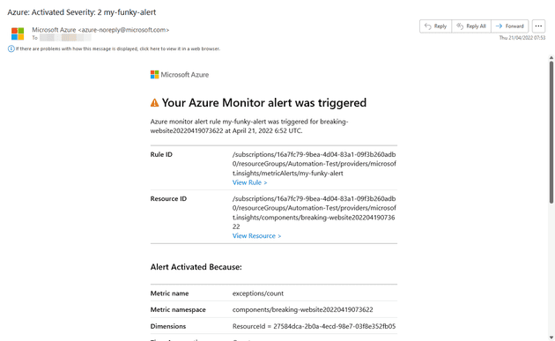Click the info icon beside display message
This screenshot has height=341, width=555.
(x=11, y=48)
